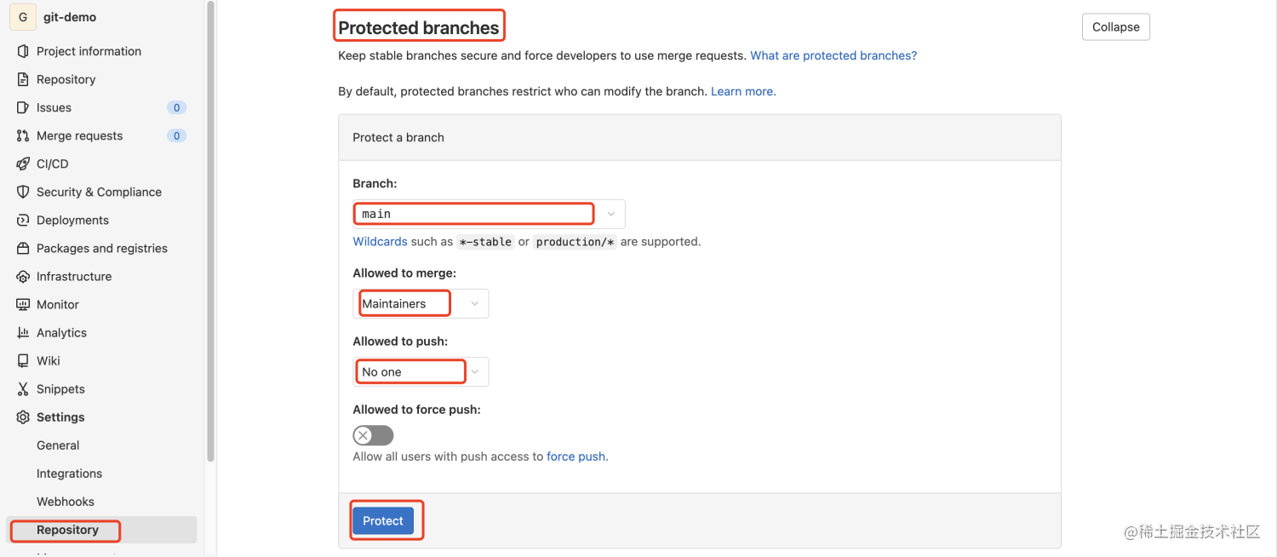Expand the Allowed to merge dropdown
Image resolution: width=1277 pixels, height=557 pixels.
[x=421, y=304]
